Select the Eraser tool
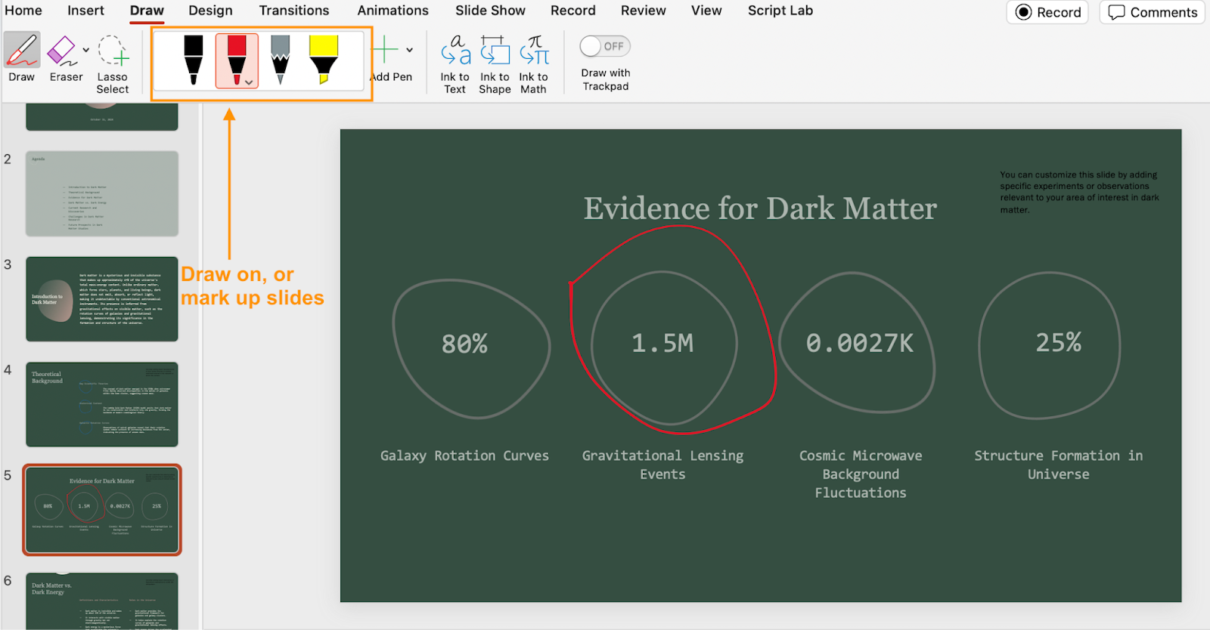This screenshot has width=1210, height=630. click(x=62, y=51)
